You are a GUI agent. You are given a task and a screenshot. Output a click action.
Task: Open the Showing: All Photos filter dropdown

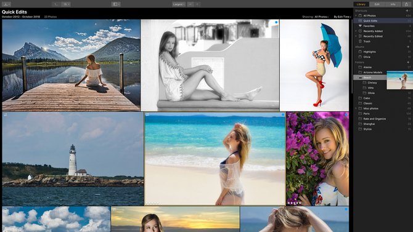pyautogui.click(x=315, y=17)
